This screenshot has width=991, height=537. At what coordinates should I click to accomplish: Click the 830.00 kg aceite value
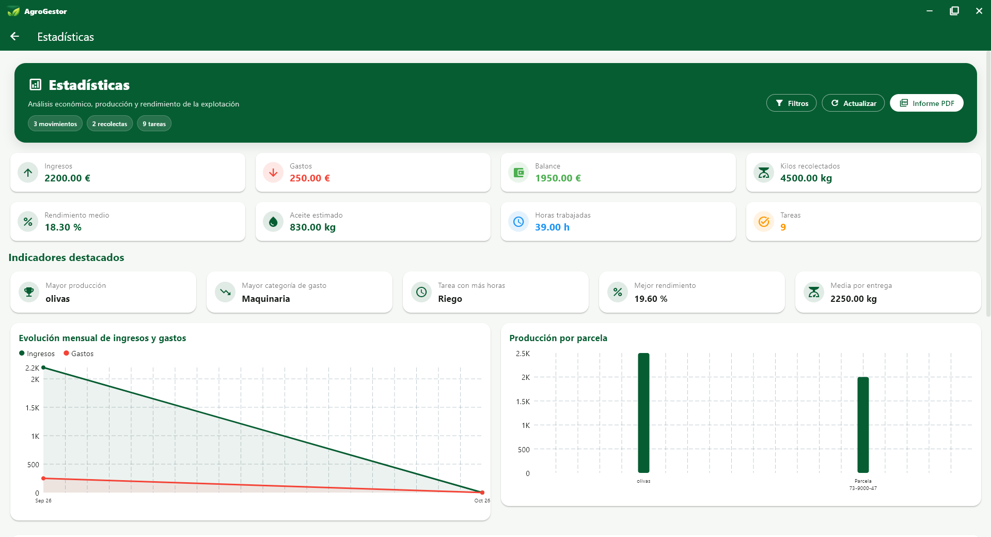pyautogui.click(x=312, y=227)
